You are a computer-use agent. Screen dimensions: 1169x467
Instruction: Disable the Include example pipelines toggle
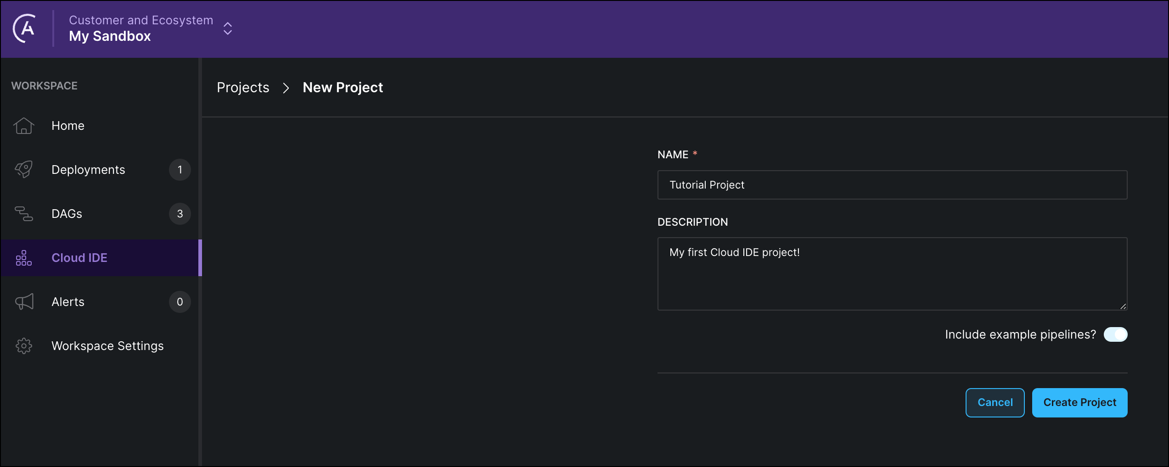point(1117,334)
